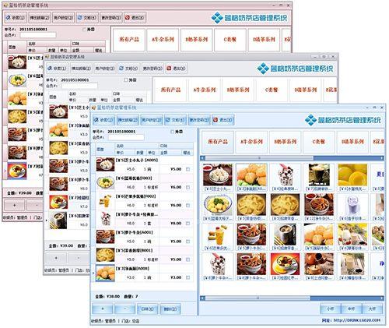Select ¥6 椰香珍珠 product in bottom row
Image resolution: width=389 pixels, height=328 pixels.
coord(352,266)
